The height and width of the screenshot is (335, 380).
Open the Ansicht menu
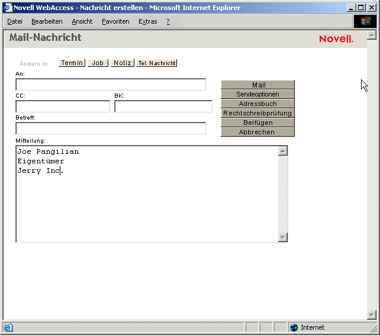coord(82,21)
